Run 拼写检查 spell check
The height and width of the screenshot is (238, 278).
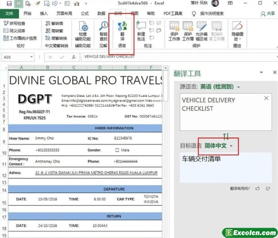tap(14, 23)
